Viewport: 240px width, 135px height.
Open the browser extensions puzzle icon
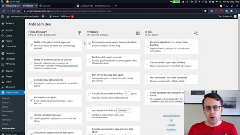[x=231, y=11]
